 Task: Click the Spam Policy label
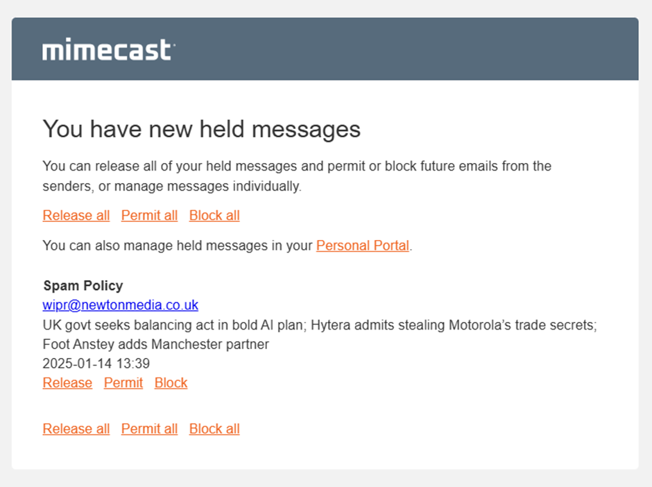(x=83, y=286)
